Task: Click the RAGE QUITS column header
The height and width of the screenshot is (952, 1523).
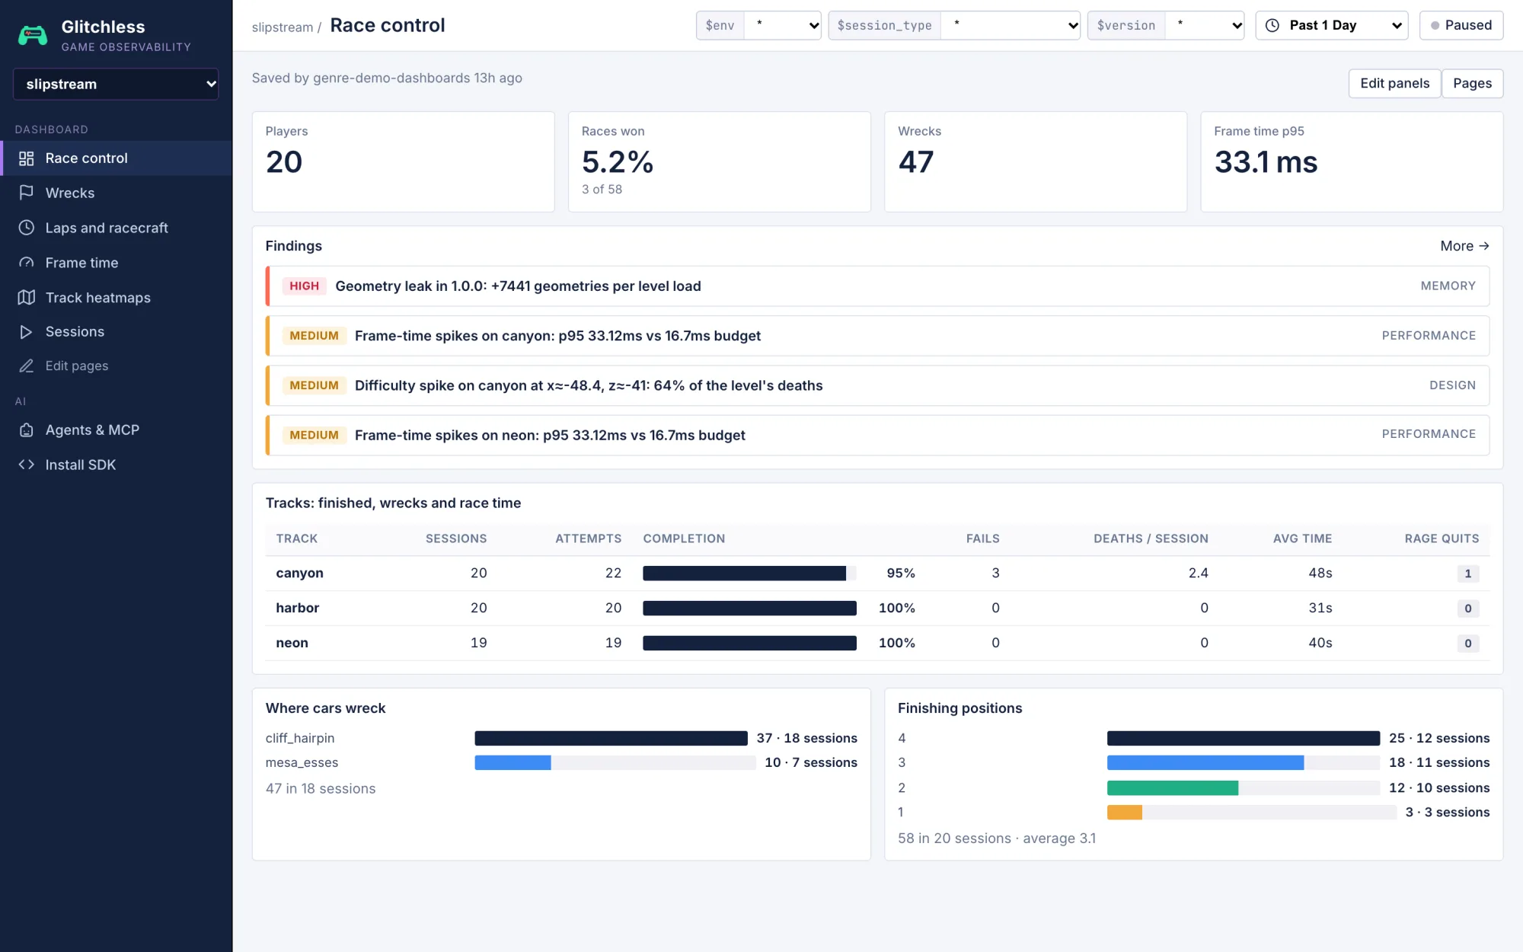Action: [1442, 538]
